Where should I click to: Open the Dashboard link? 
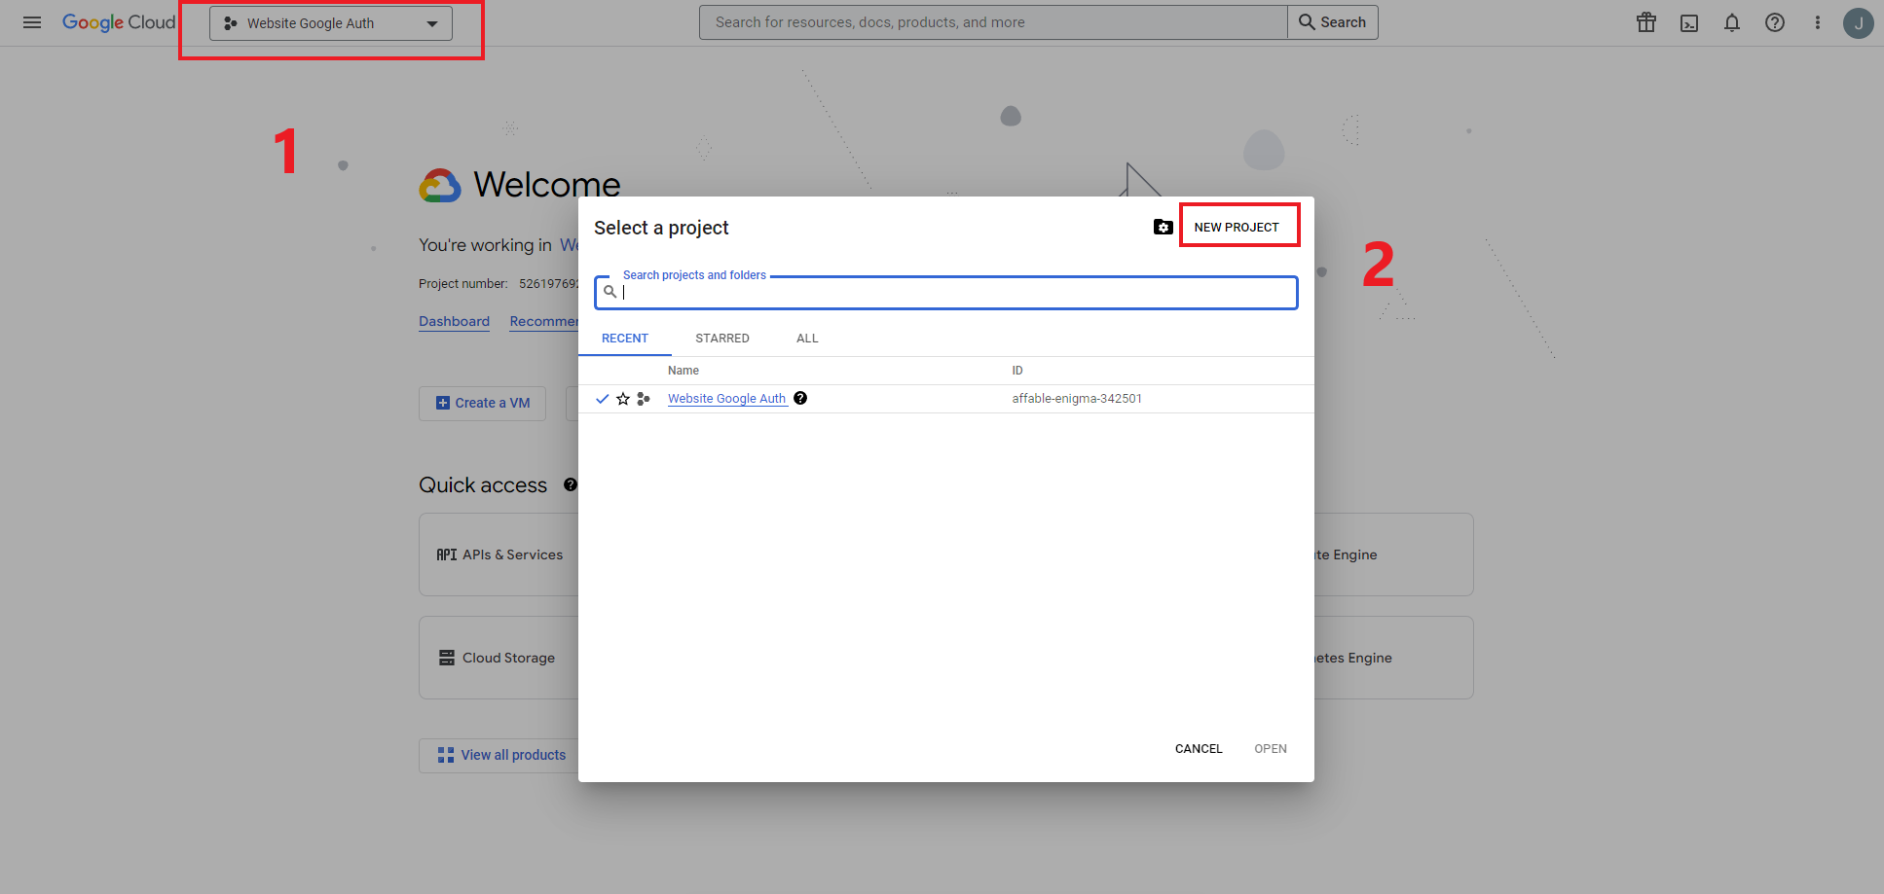pos(454,322)
